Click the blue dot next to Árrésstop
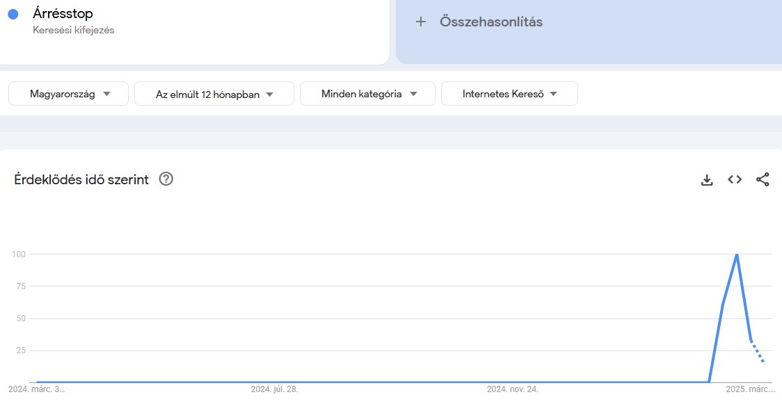 coord(13,14)
